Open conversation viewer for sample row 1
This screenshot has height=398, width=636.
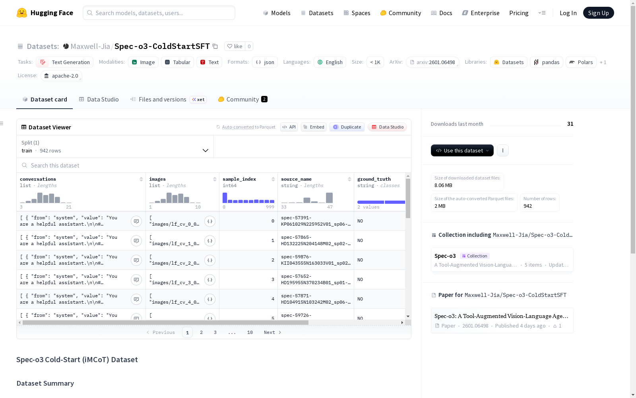pos(136,241)
